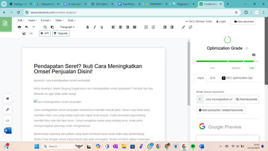Open the Format menu dropdown

point(46,20)
